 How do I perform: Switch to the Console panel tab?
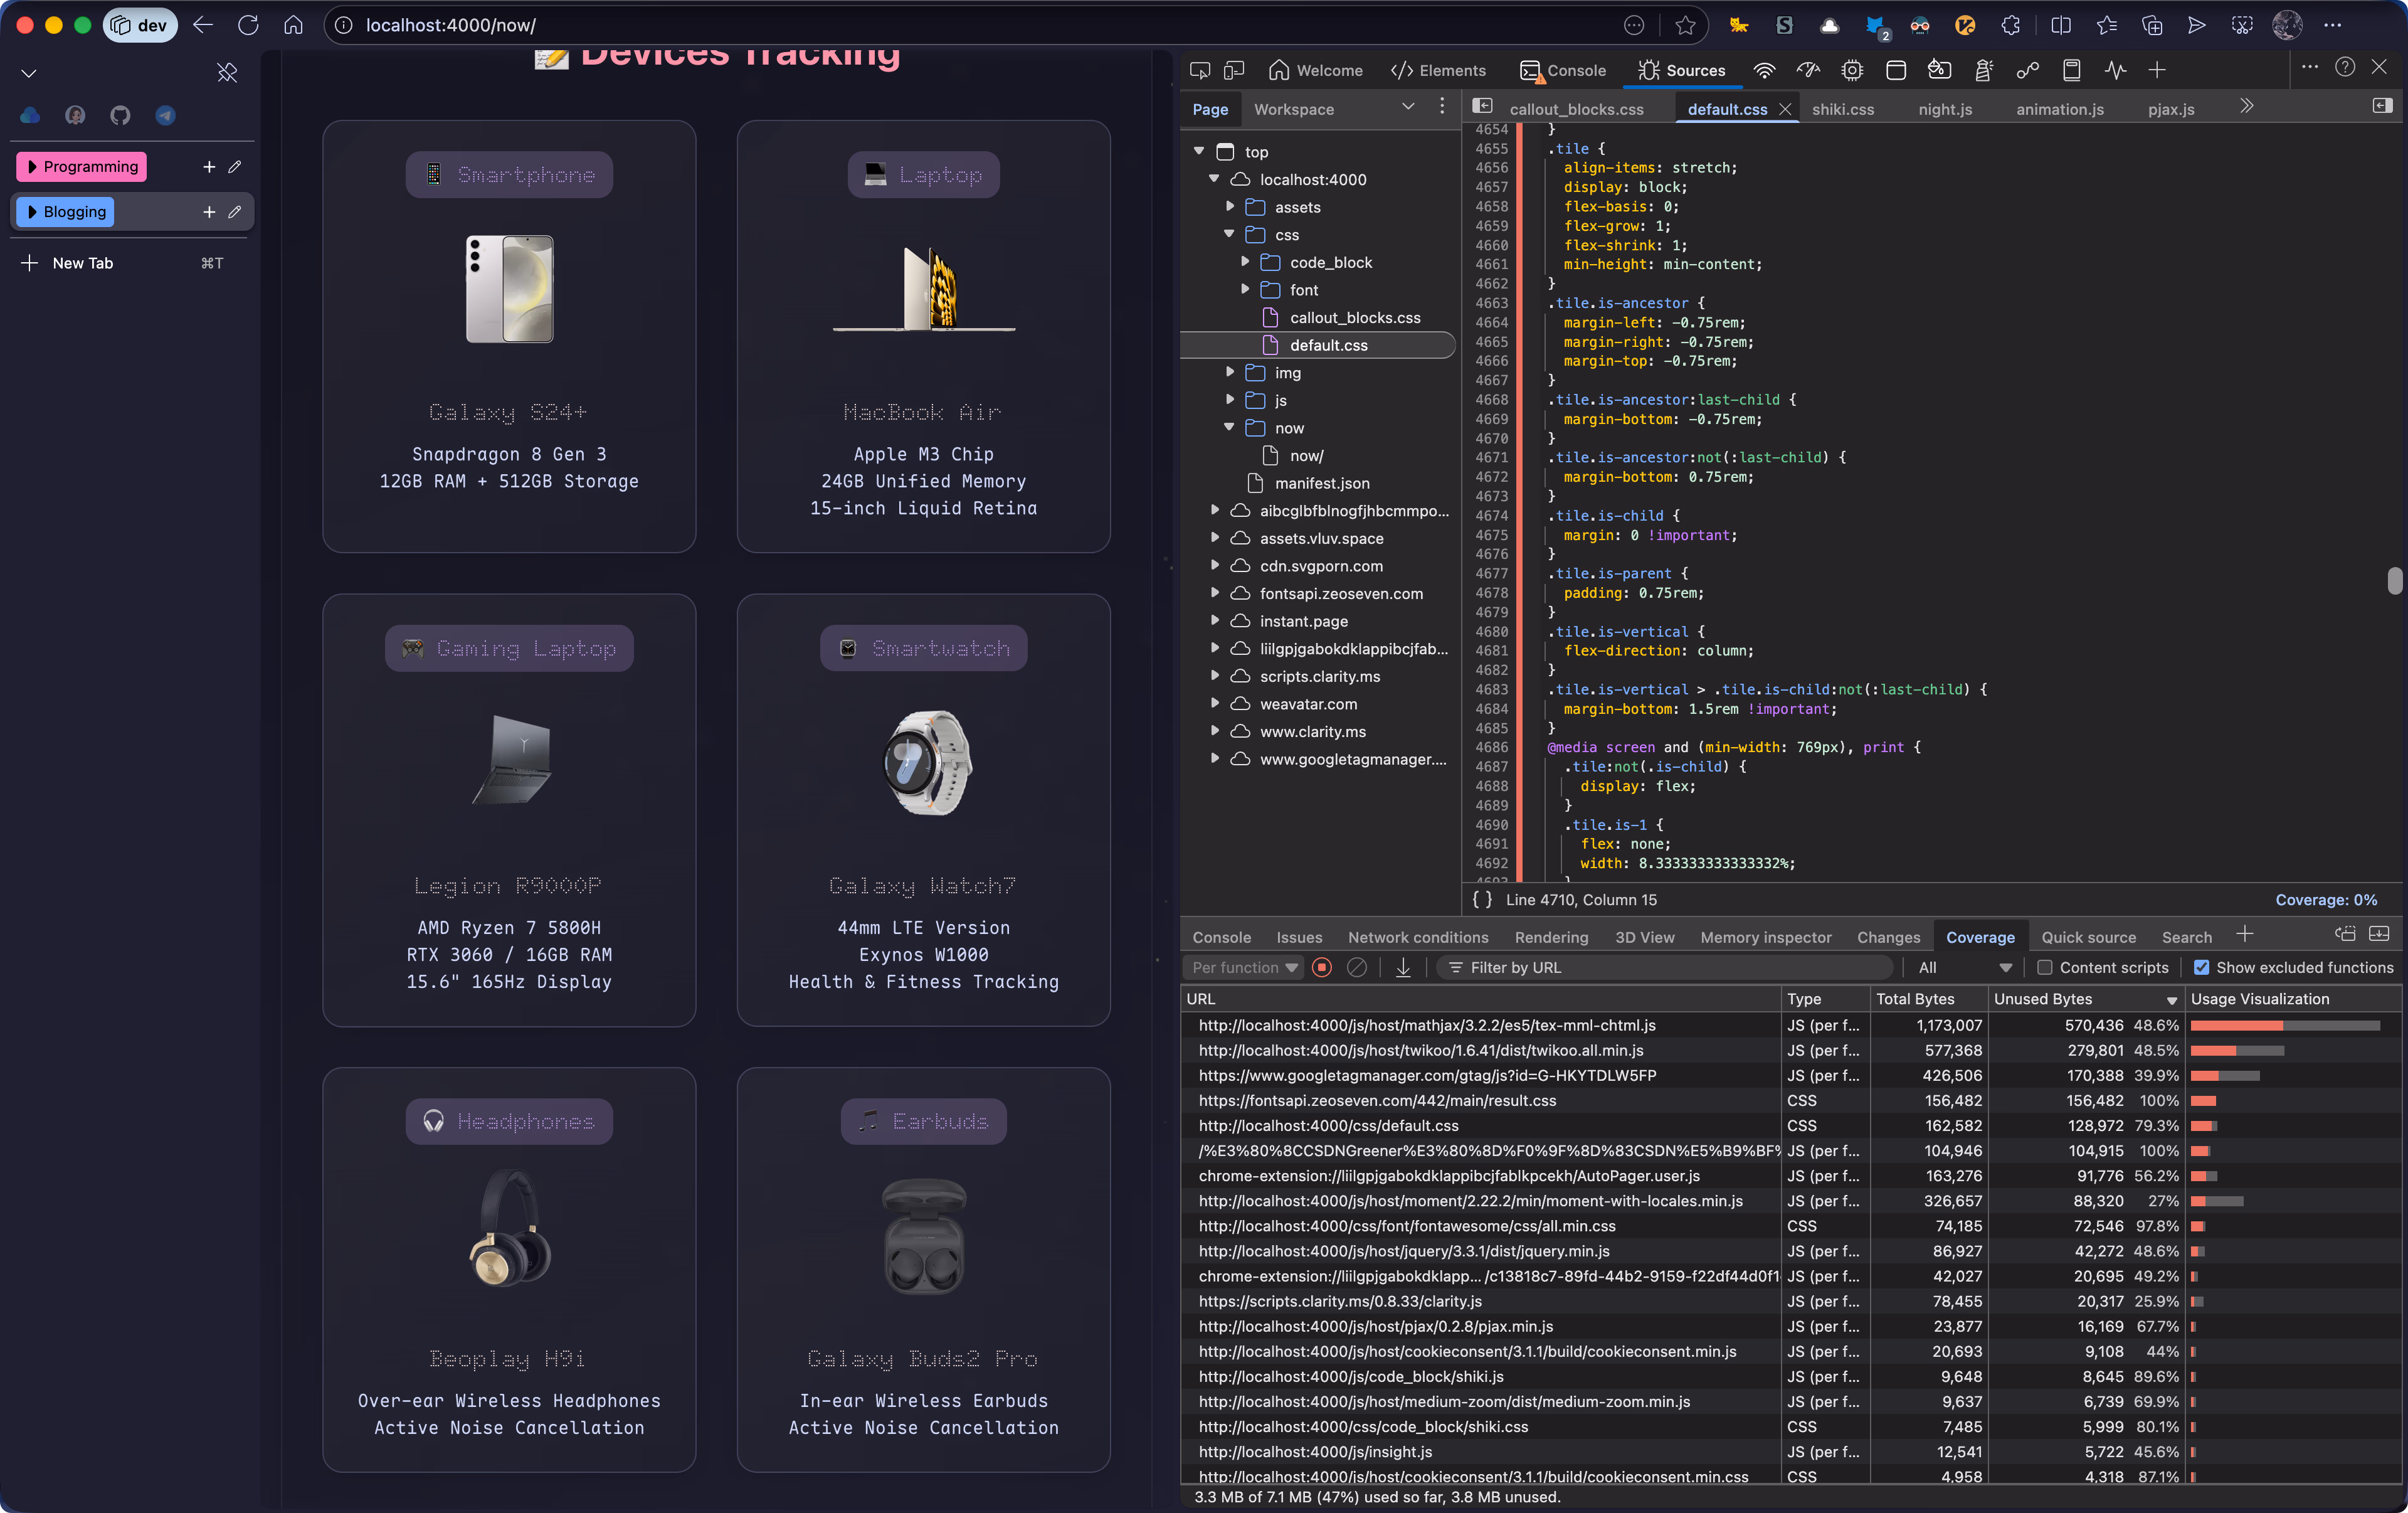click(x=1563, y=70)
